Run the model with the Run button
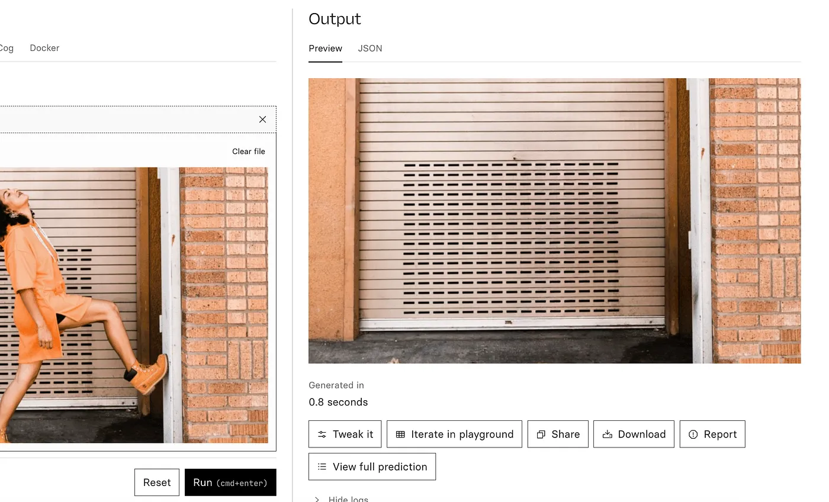The image size is (829, 502). (x=230, y=482)
